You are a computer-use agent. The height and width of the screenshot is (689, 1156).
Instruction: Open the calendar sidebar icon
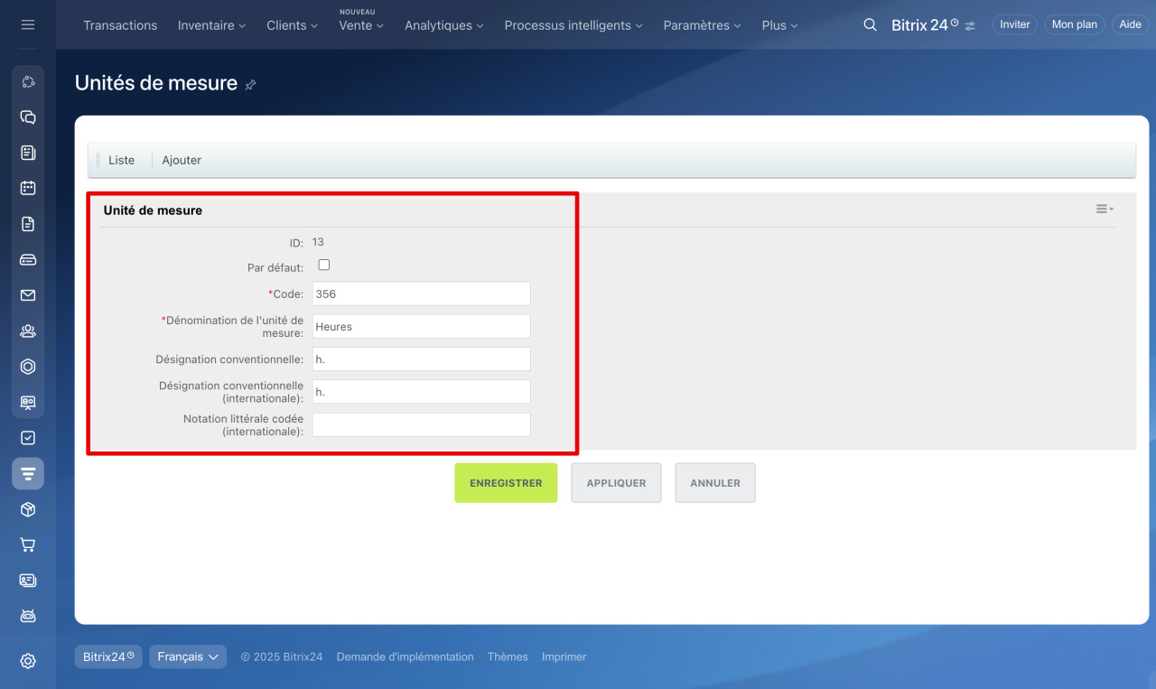point(28,189)
